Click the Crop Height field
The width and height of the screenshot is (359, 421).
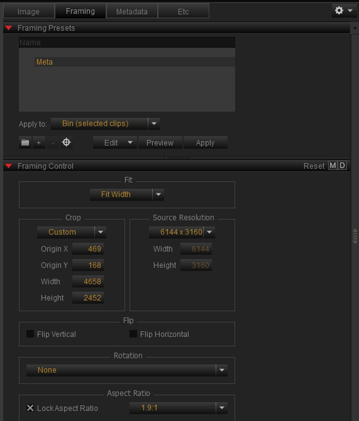(x=88, y=298)
